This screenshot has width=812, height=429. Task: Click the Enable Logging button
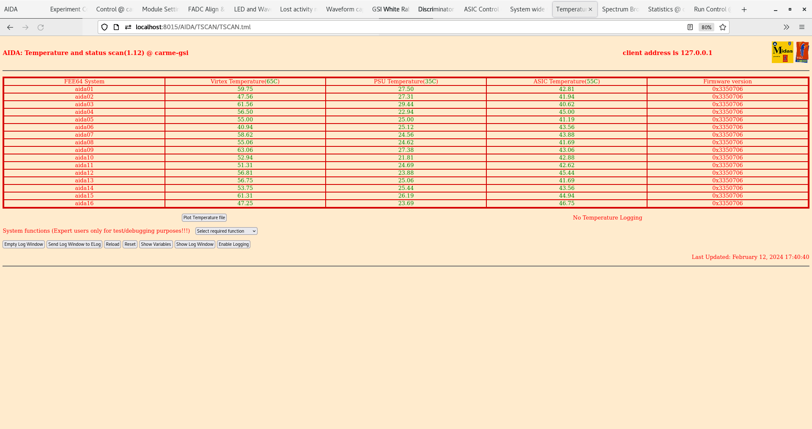233,244
